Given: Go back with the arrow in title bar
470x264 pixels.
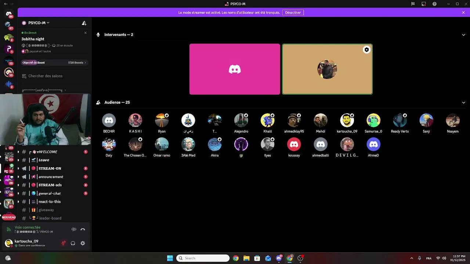Looking at the screenshot, I should (6, 4).
